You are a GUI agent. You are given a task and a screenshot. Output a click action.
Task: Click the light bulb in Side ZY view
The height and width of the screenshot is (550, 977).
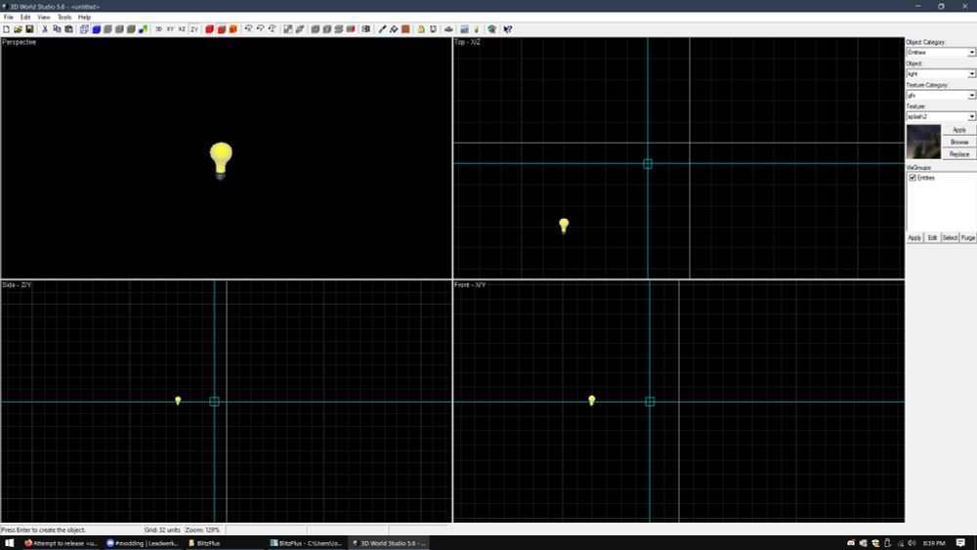[178, 401]
